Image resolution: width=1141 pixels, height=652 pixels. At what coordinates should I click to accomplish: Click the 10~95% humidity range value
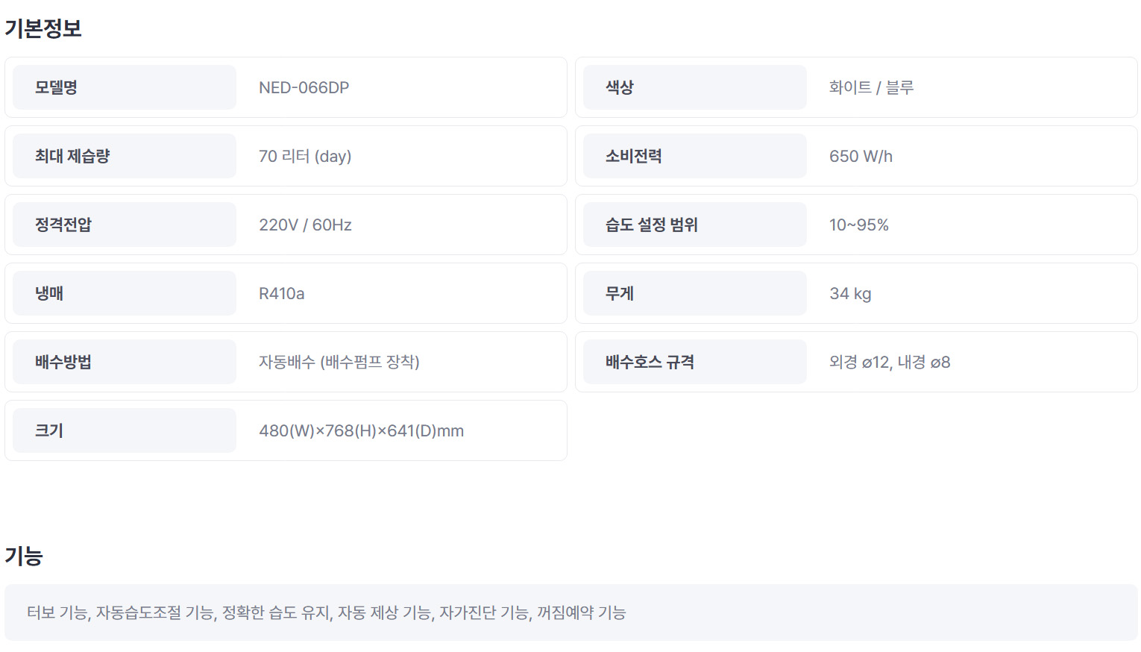coord(858,225)
